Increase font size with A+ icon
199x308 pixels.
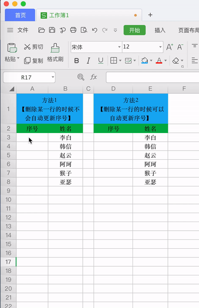point(170,47)
